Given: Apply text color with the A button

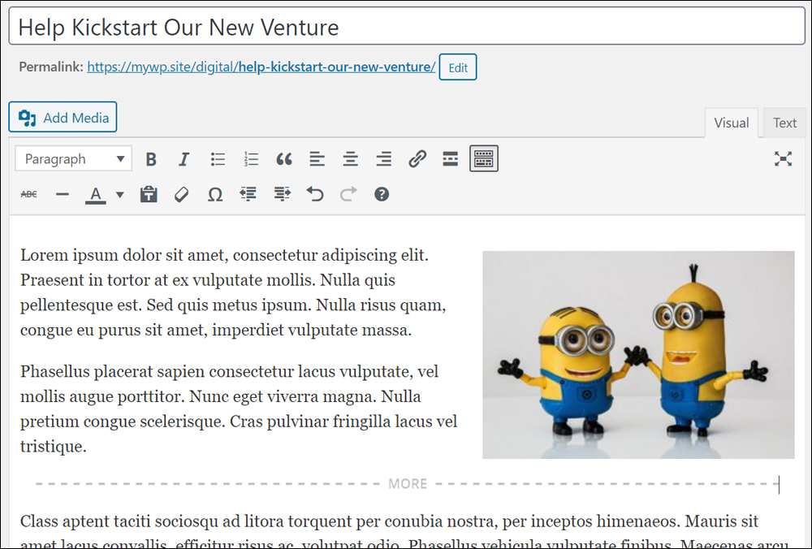Looking at the screenshot, I should coord(95,195).
